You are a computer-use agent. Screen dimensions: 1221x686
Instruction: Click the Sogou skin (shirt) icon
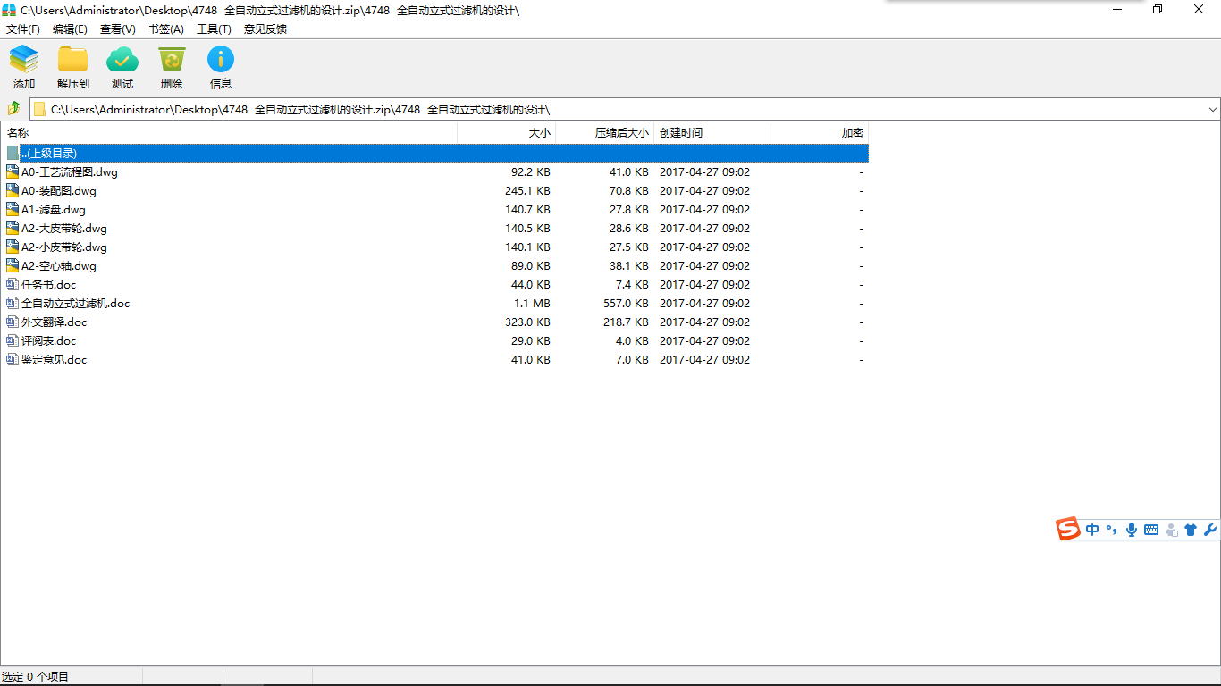[1191, 530]
